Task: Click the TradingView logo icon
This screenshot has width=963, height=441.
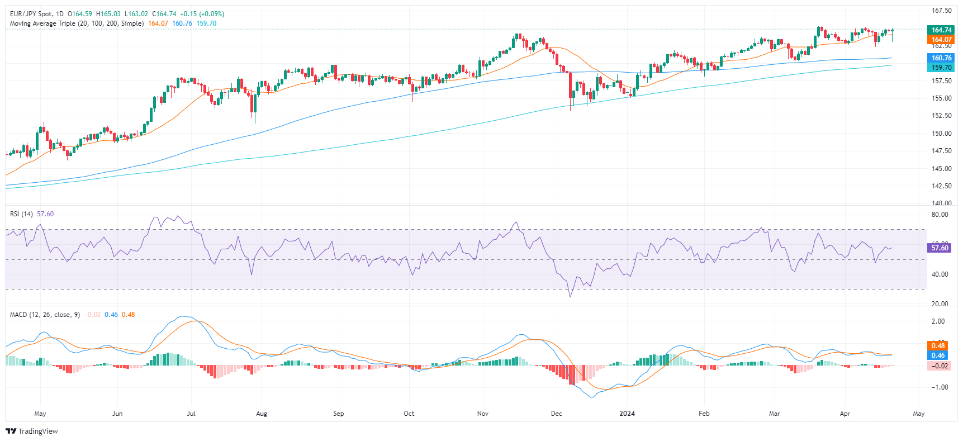Action: [11, 431]
